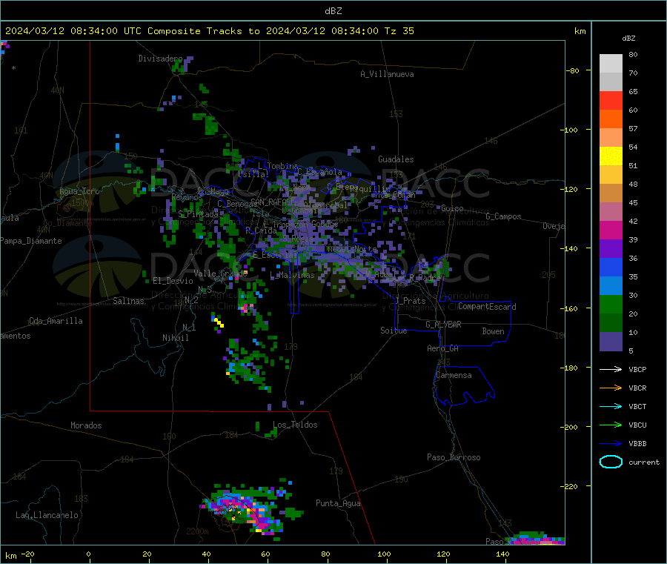Click the 'Bowen' map label
667x564 pixels.
coord(493,331)
